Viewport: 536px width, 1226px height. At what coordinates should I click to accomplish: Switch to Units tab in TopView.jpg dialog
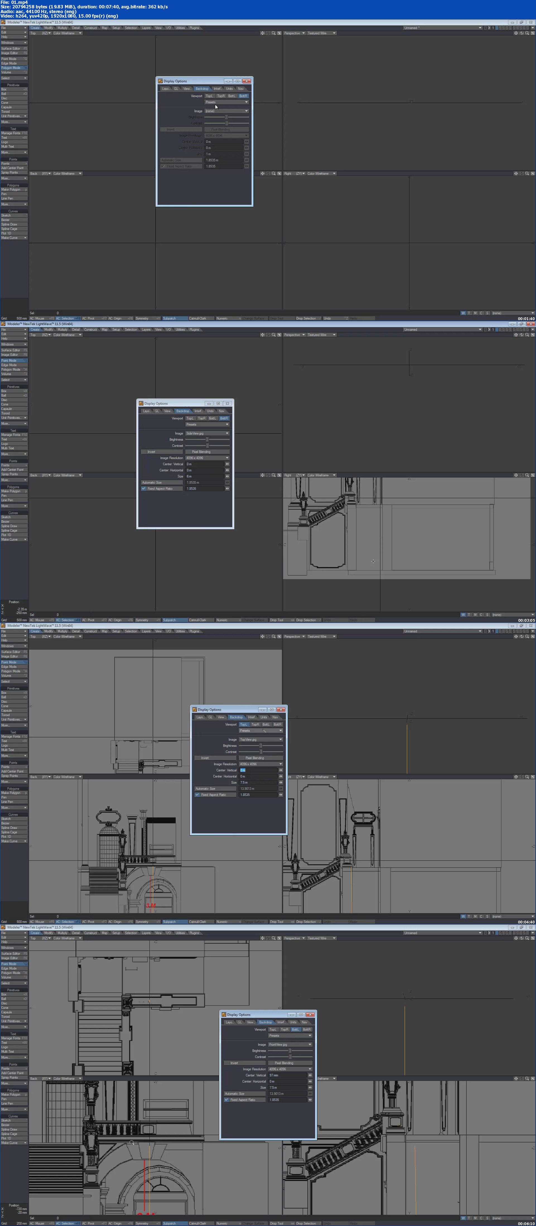coord(264,717)
